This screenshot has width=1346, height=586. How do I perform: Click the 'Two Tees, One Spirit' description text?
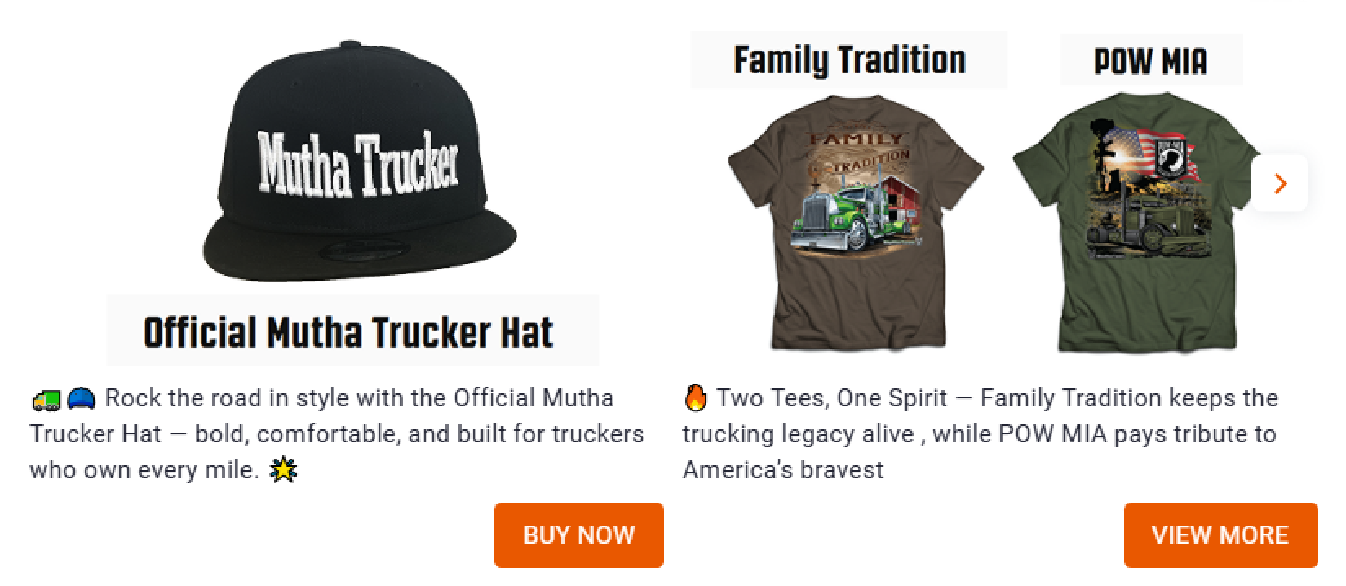click(981, 433)
